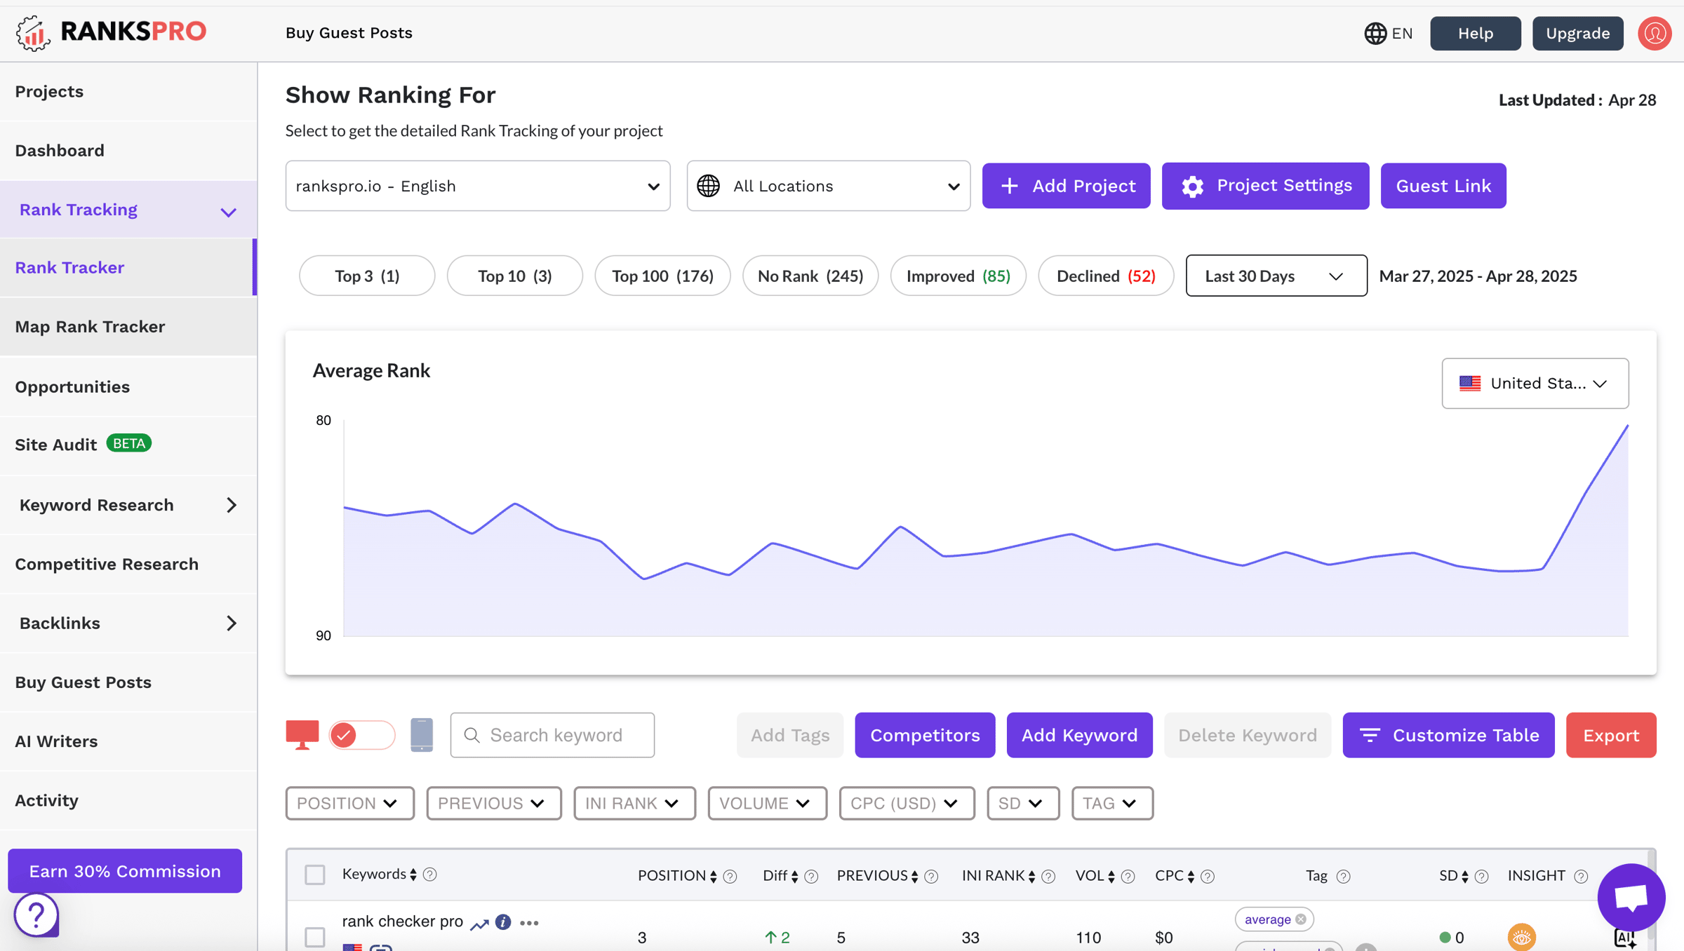Viewport: 1684px width, 951px height.
Task: Open the VOLUME filter dropdown
Action: 767,803
